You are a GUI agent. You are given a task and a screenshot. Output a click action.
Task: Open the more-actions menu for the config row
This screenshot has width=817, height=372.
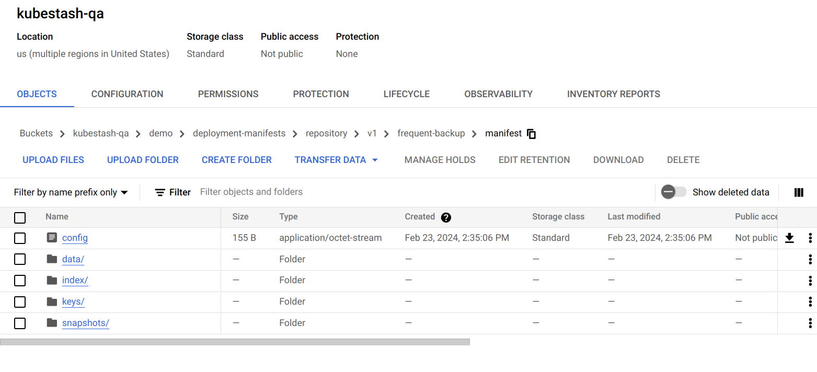point(810,238)
